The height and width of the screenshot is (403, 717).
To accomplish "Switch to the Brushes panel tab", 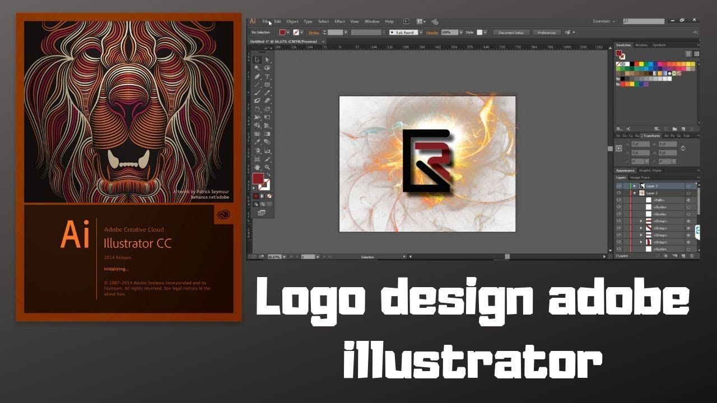I will point(641,45).
